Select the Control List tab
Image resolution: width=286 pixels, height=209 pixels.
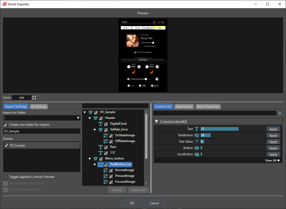pos(163,106)
